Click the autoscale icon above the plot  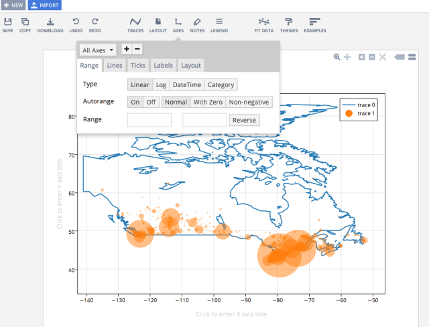pyautogui.click(x=383, y=58)
